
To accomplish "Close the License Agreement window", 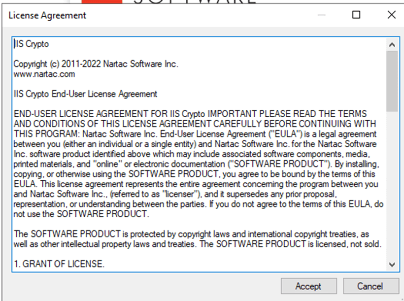I will 391,15.
